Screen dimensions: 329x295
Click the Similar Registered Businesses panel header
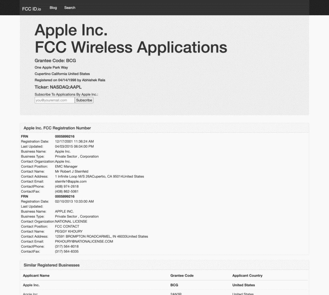pos(164,265)
